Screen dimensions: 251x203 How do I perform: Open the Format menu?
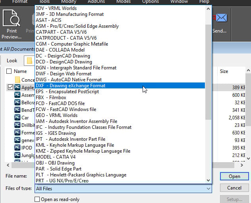(x=20, y=2)
